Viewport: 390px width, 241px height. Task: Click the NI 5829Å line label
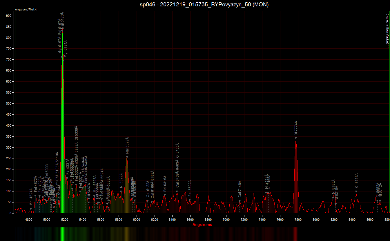point(121,181)
